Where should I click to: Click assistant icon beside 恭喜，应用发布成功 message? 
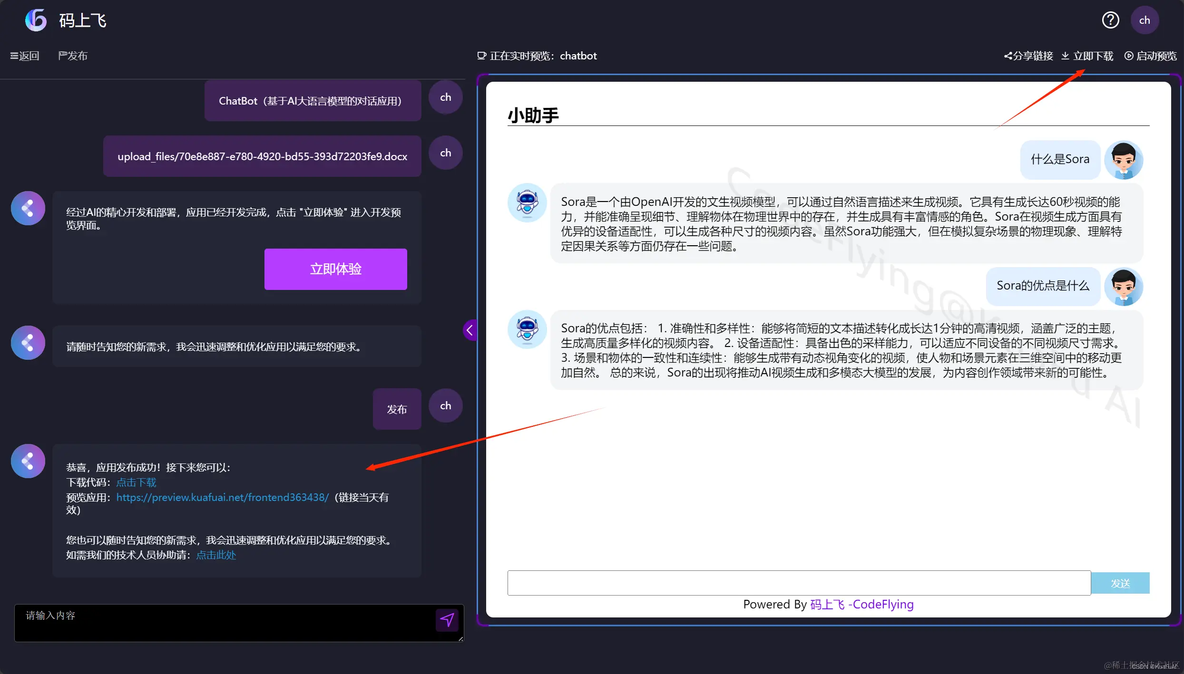28,461
